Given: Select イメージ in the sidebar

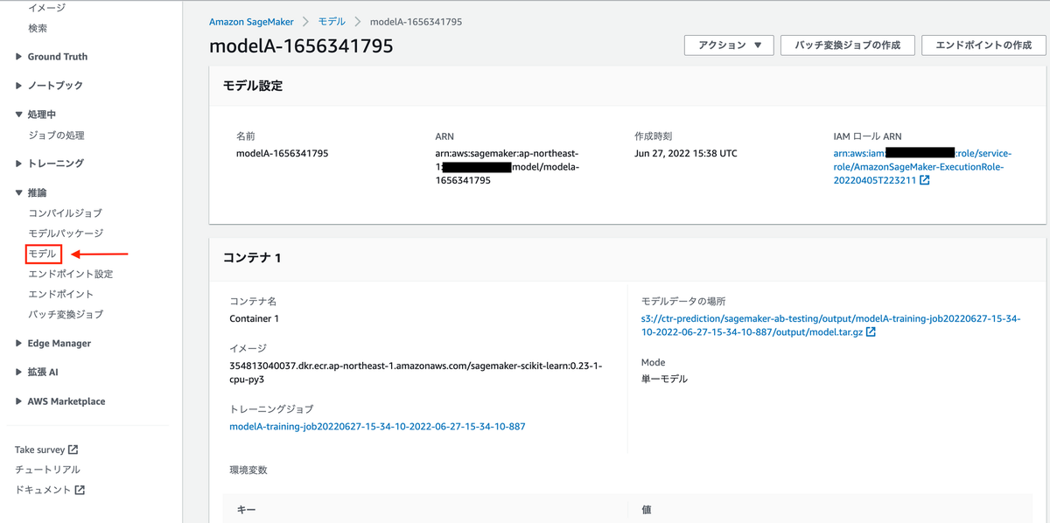Looking at the screenshot, I should 46,8.
